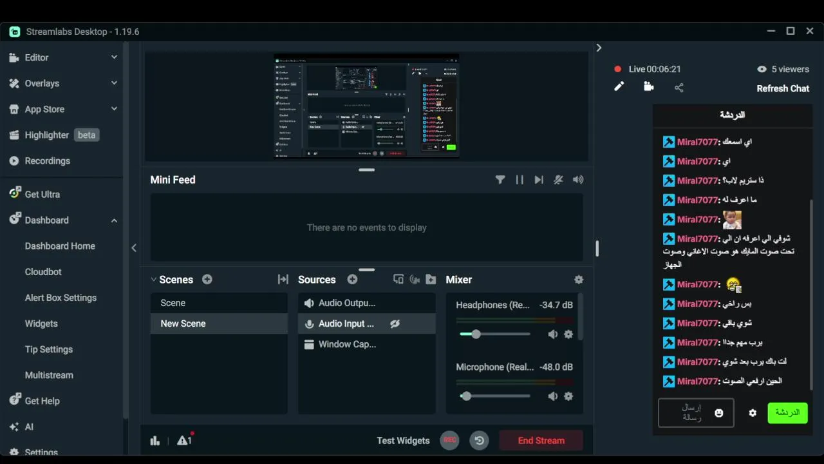The height and width of the screenshot is (464, 824).
Task: Open chat settings gear icon
Action: [753, 412]
